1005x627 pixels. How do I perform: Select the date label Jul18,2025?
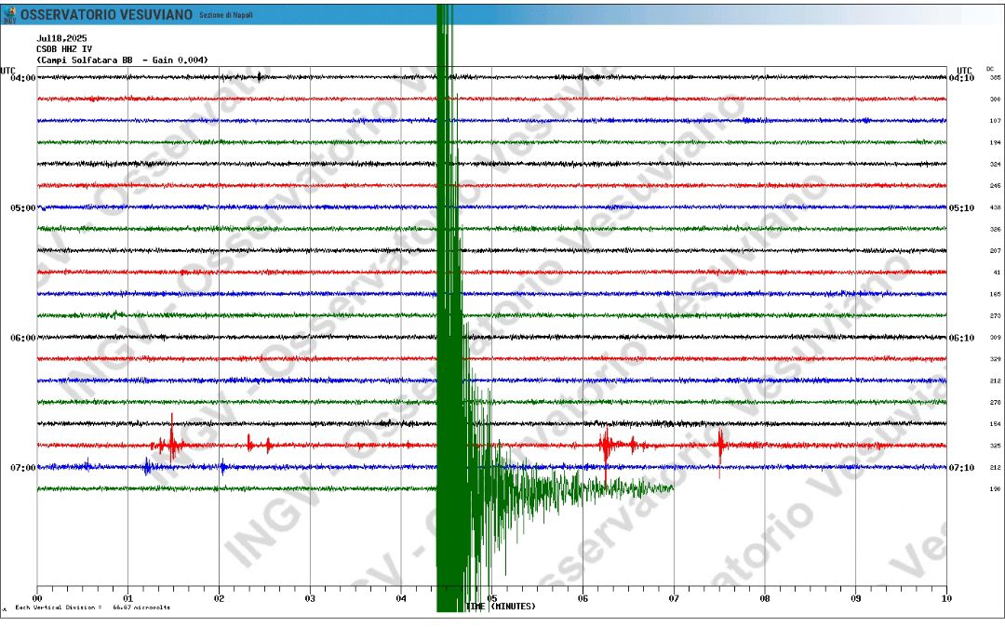(x=61, y=38)
